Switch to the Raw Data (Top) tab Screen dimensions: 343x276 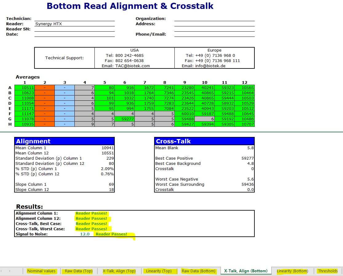tap(78, 271)
